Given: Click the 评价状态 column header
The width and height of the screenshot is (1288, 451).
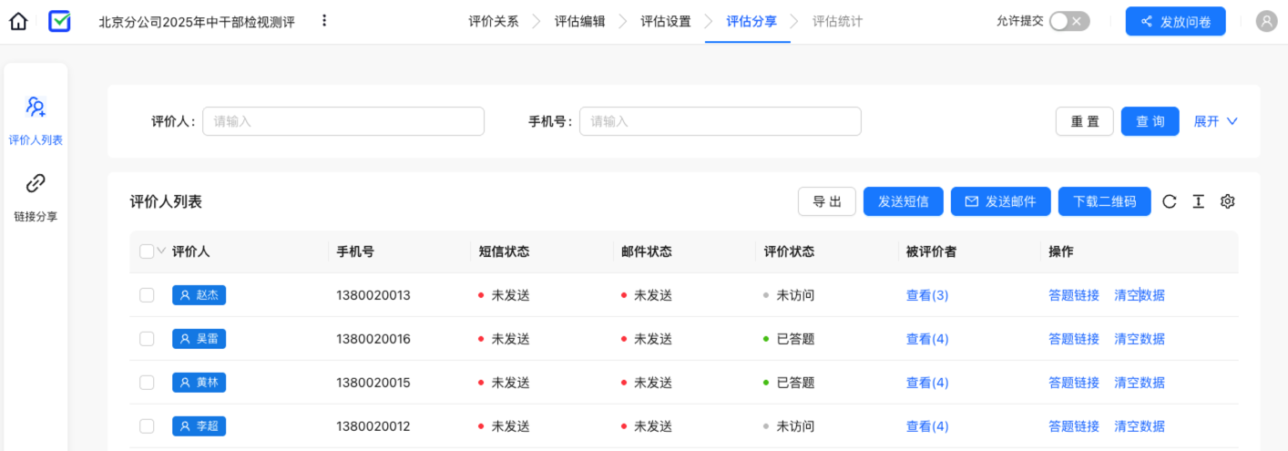Looking at the screenshot, I should point(789,251).
